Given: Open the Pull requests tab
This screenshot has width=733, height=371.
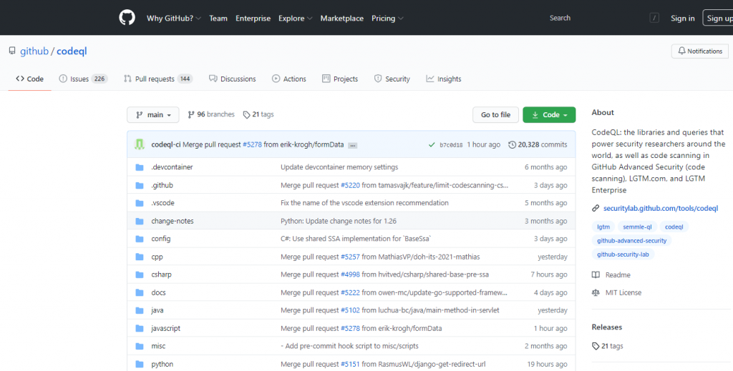Looking at the screenshot, I should (158, 79).
